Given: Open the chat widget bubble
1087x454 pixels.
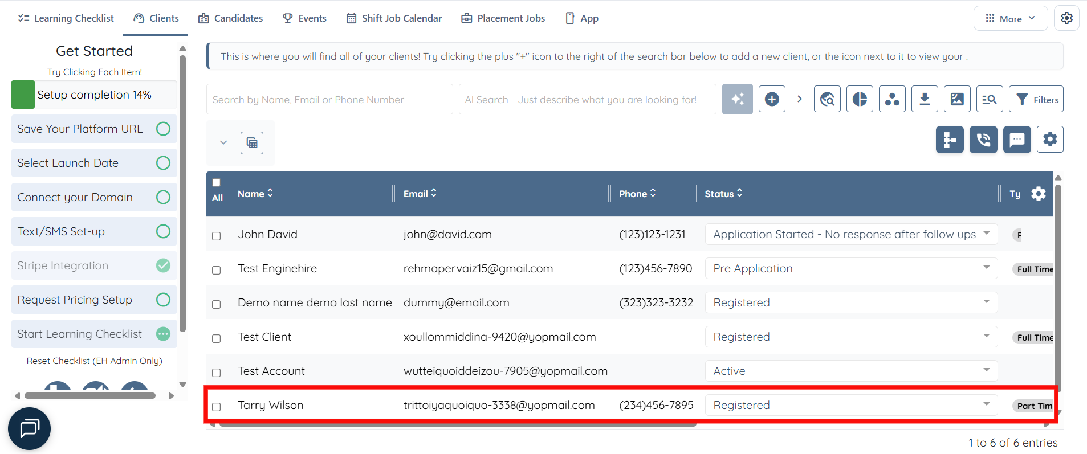Looking at the screenshot, I should [x=29, y=428].
